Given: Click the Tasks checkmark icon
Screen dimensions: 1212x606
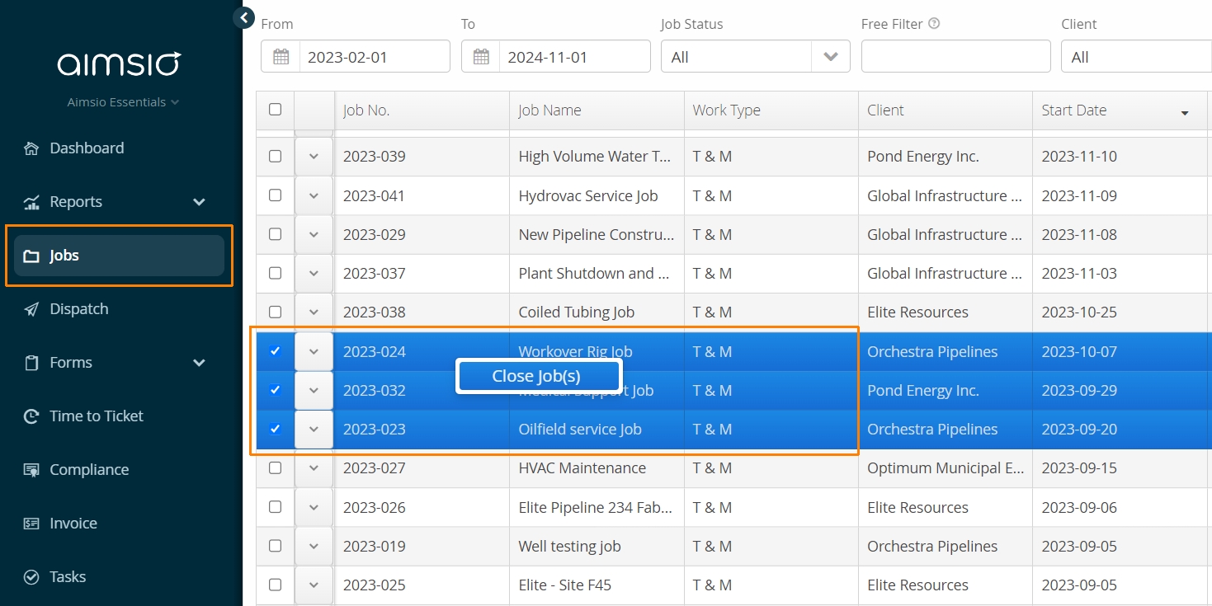Looking at the screenshot, I should (31, 577).
